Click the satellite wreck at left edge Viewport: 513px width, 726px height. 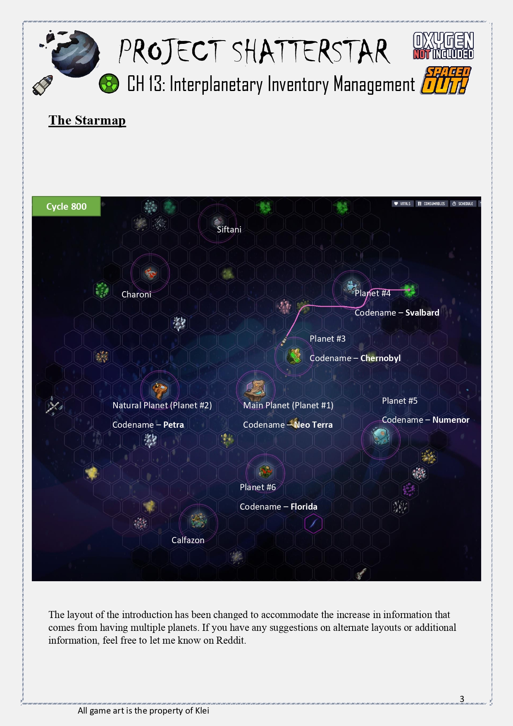click(54, 406)
